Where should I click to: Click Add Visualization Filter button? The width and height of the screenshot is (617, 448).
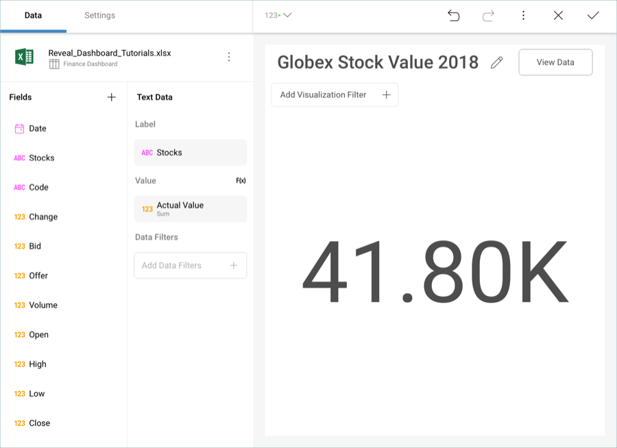(x=335, y=95)
